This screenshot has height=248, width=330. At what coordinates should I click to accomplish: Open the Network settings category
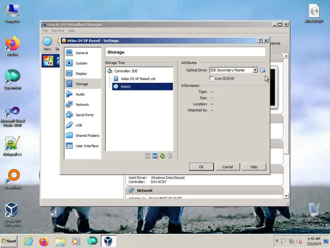click(x=82, y=105)
